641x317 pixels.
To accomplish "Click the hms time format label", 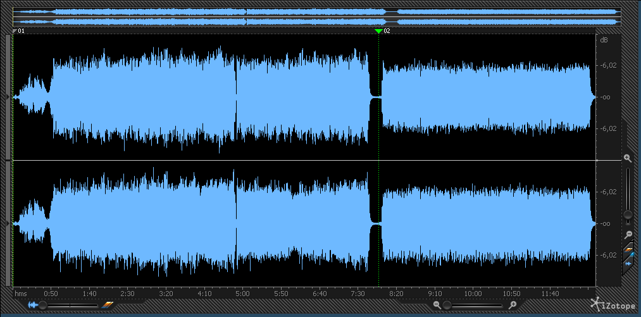I will coord(21,294).
